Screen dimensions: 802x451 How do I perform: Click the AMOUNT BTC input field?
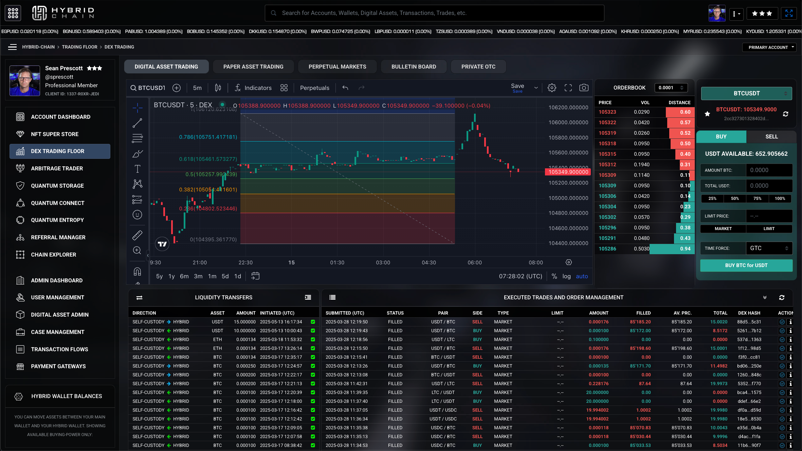769,170
